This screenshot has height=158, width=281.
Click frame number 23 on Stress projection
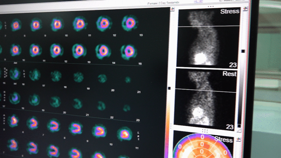coord(233,65)
